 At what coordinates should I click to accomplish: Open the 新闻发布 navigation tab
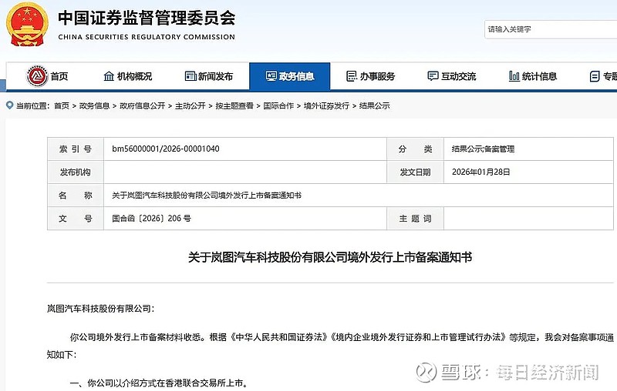(208, 76)
